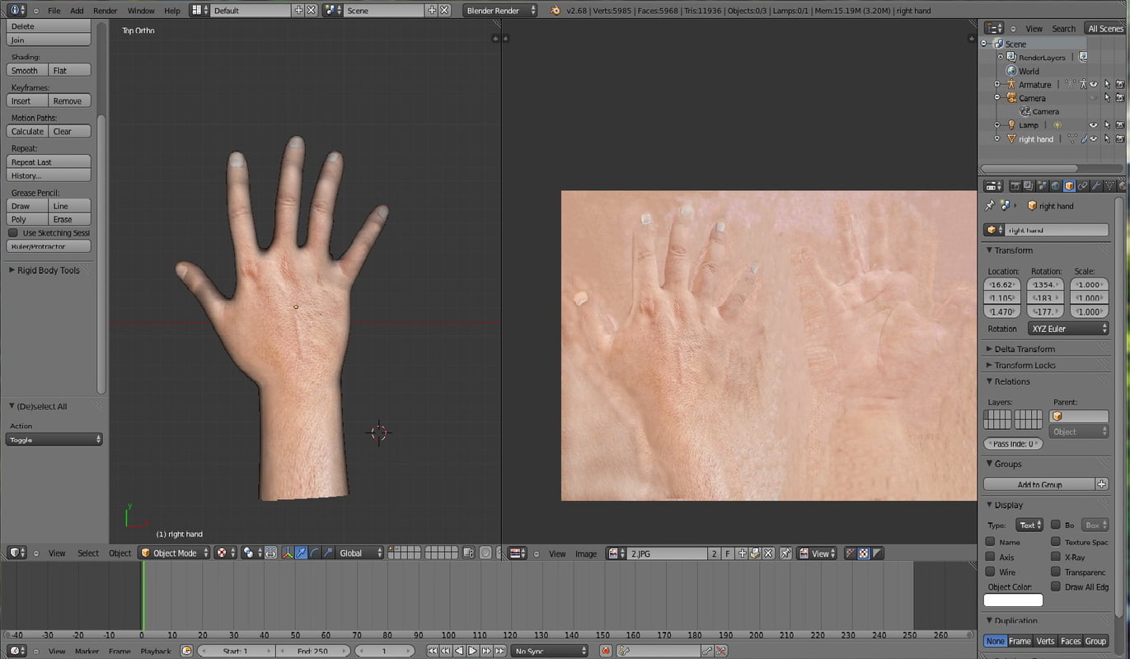Check the Wire display checkbox
Image resolution: width=1130 pixels, height=659 pixels.
coord(990,572)
